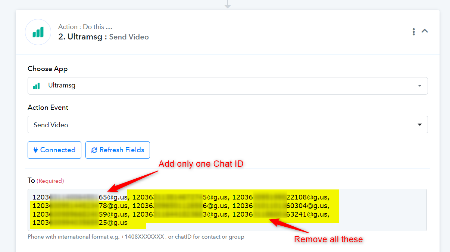Click the chat ID ending in 22108@g.us
The width and height of the screenshot is (450, 252).
coord(280,197)
